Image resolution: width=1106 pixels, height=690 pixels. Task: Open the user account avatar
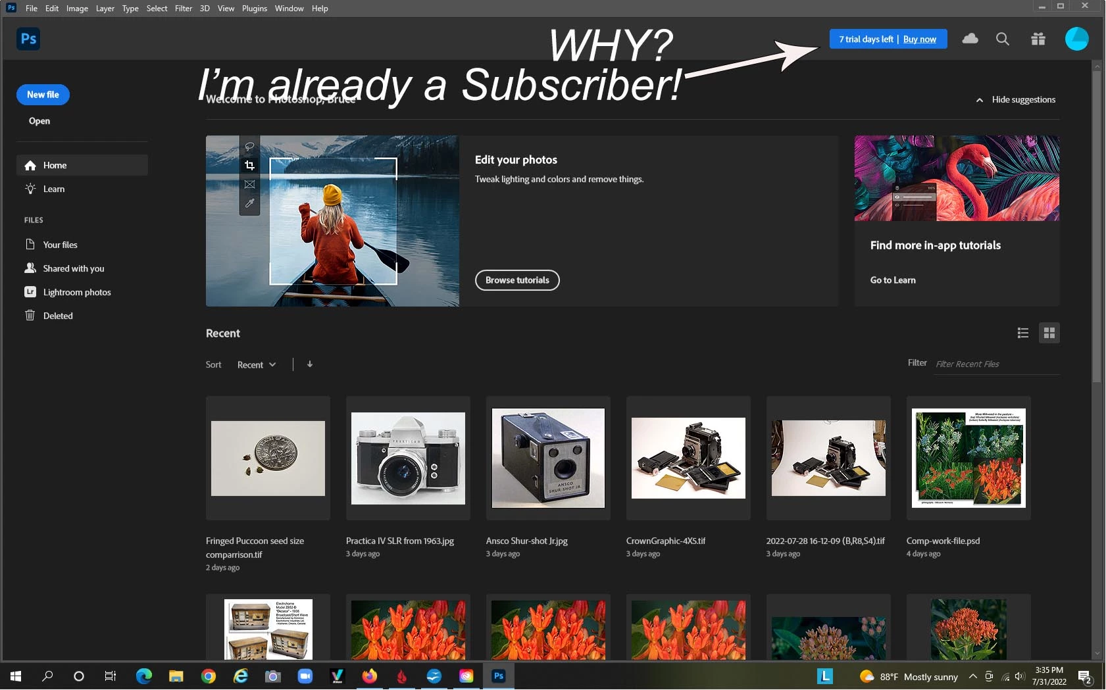[1076, 39]
